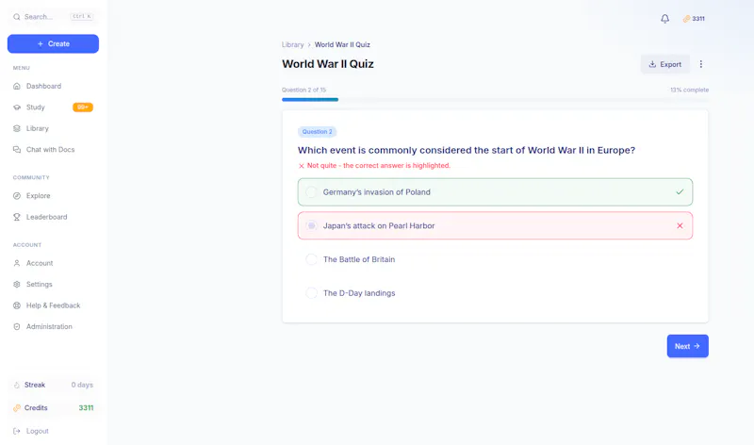Click the notification bell icon

point(664,19)
